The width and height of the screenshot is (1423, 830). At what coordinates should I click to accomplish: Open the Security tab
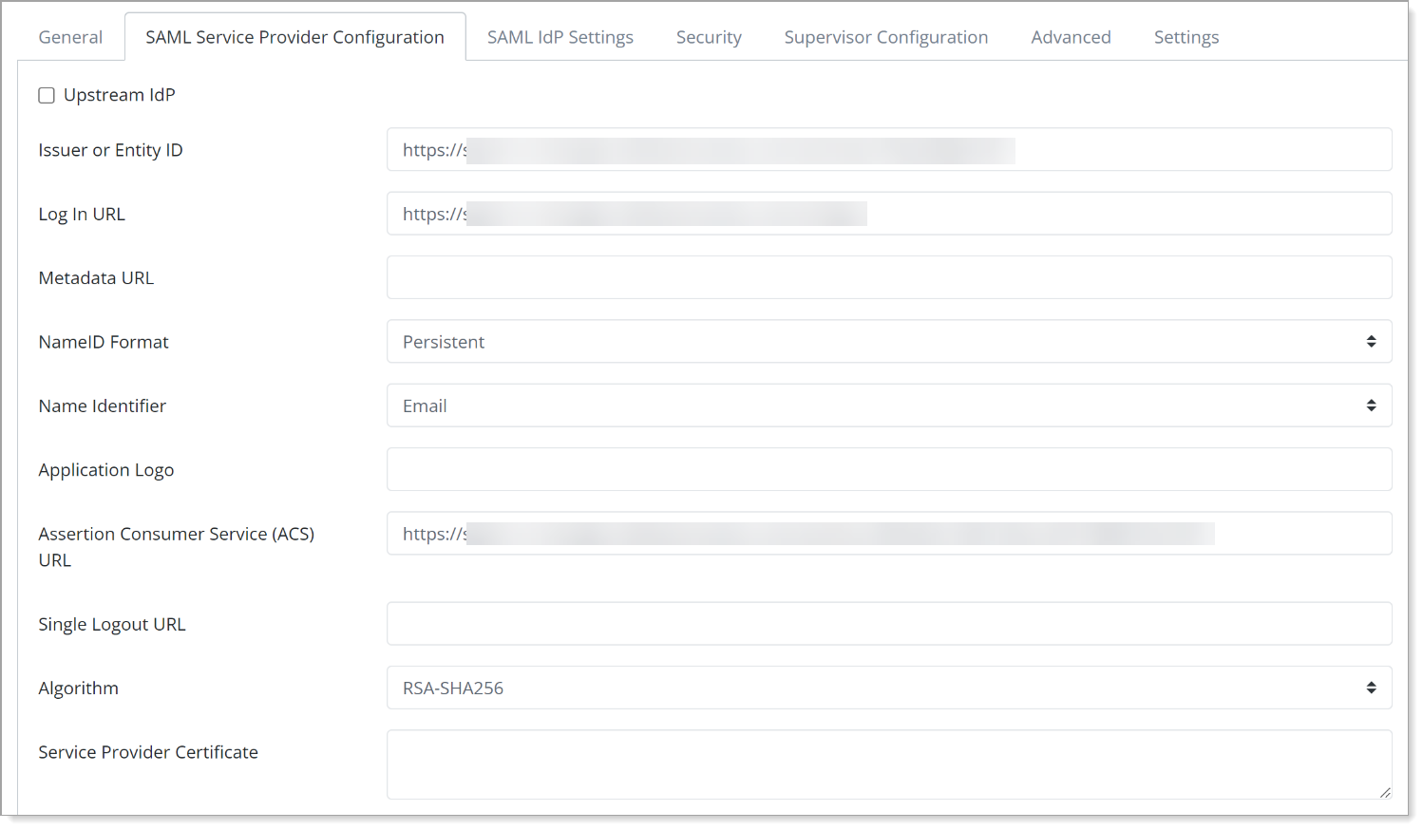709,37
